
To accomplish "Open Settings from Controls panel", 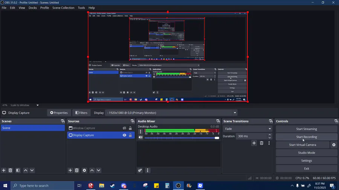I will click(x=306, y=160).
